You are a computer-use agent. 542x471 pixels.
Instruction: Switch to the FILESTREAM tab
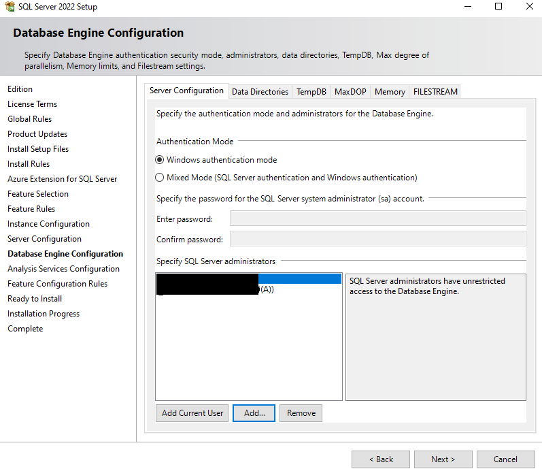point(435,92)
